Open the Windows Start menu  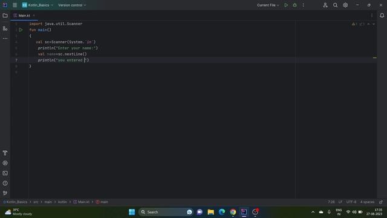click(x=132, y=212)
